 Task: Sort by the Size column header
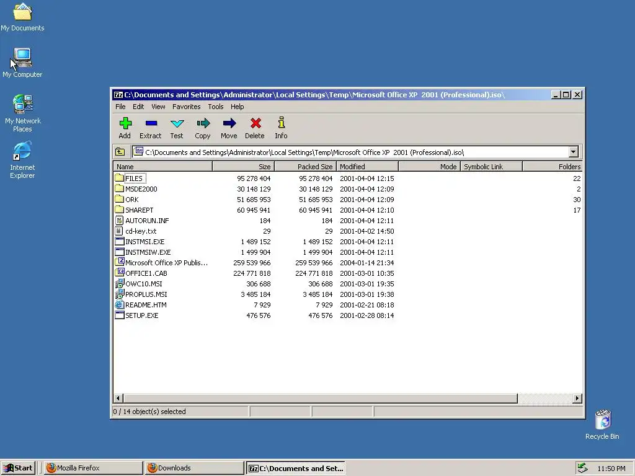(x=243, y=166)
